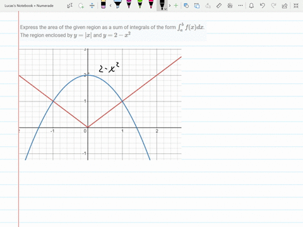This screenshot has height=227, width=303.
Task: Select the Eraser tool
Action: 104,4
